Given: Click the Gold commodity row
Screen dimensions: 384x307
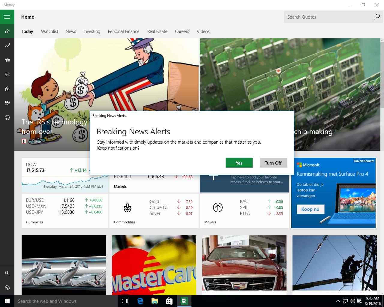Looking at the screenshot, I should pos(171,201).
